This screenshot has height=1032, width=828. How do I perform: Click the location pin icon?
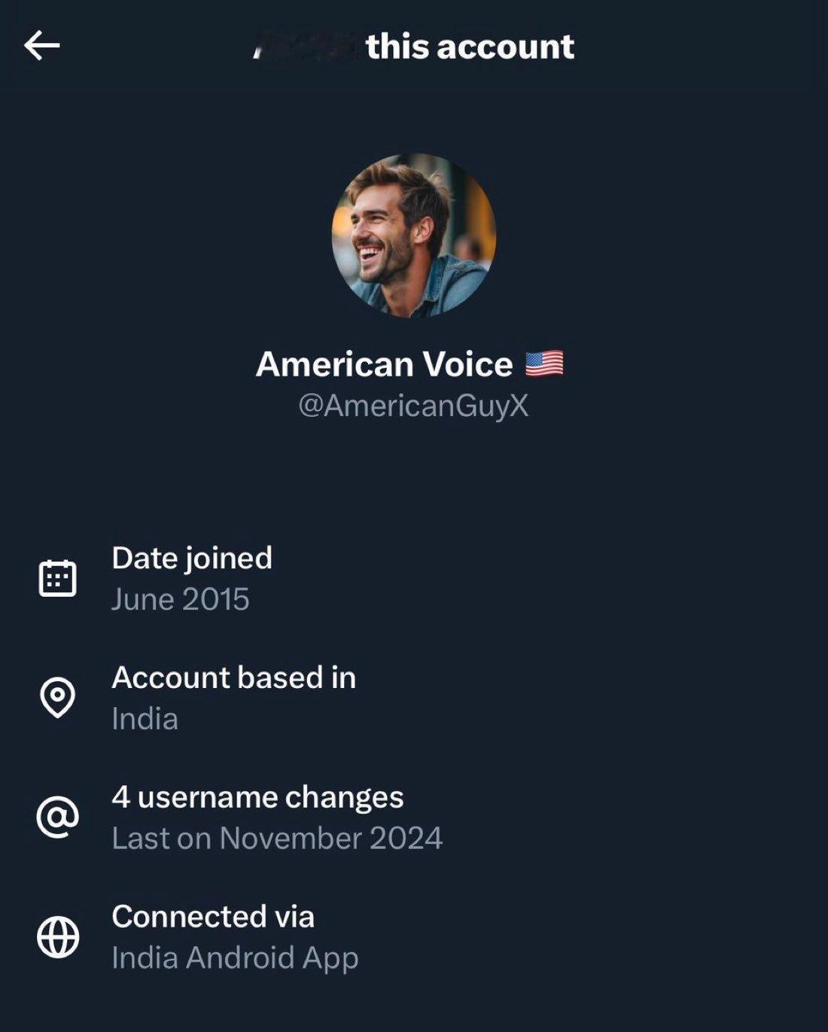57,697
